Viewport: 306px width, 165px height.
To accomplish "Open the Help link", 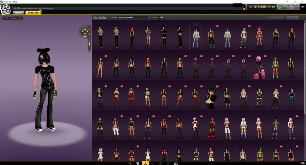I will coord(288,5).
